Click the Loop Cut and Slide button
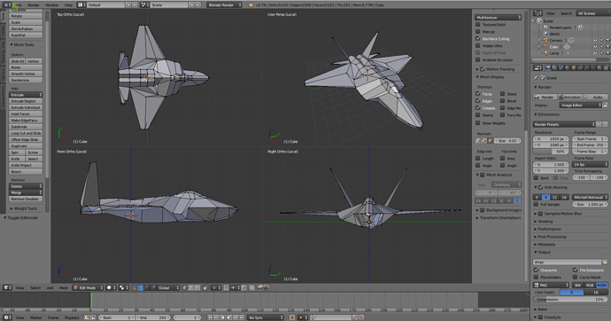Image resolution: width=611 pixels, height=321 pixels. (26, 133)
